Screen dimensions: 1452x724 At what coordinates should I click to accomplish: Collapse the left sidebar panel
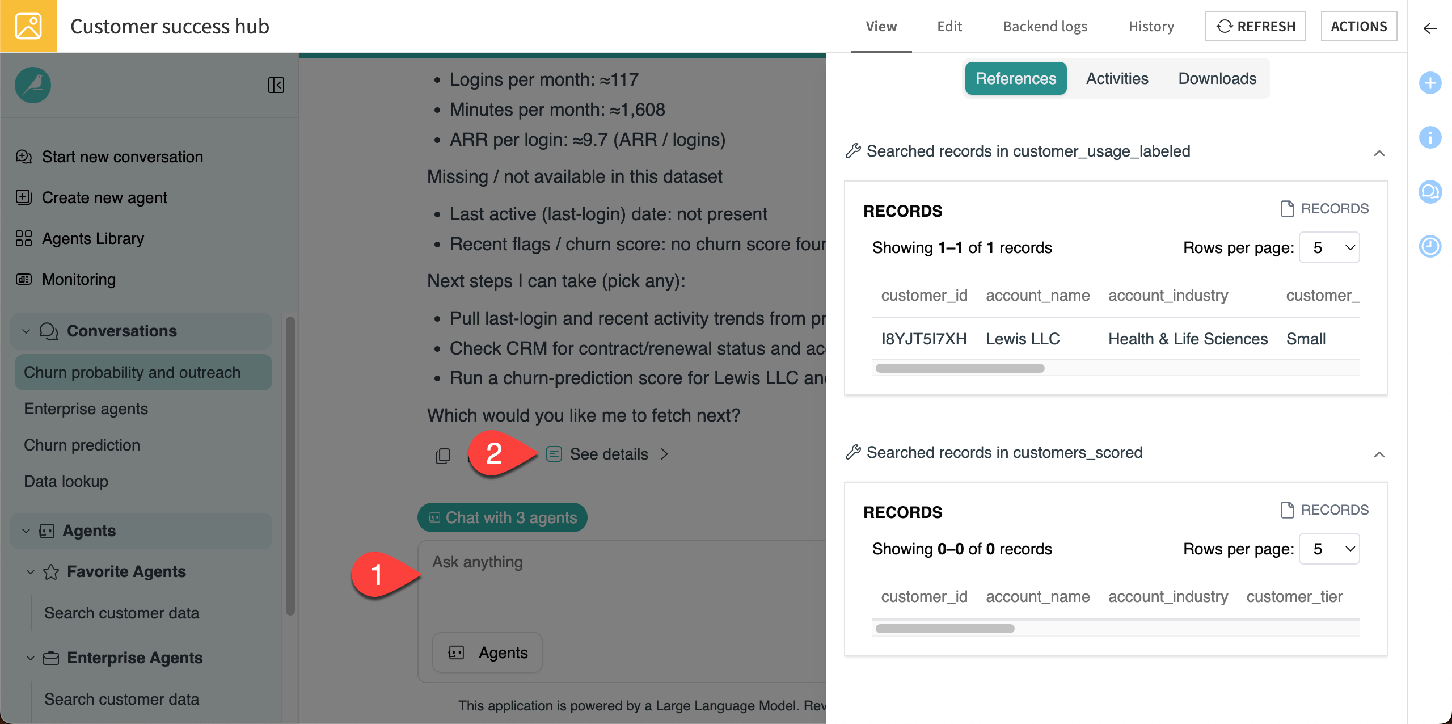(x=276, y=85)
